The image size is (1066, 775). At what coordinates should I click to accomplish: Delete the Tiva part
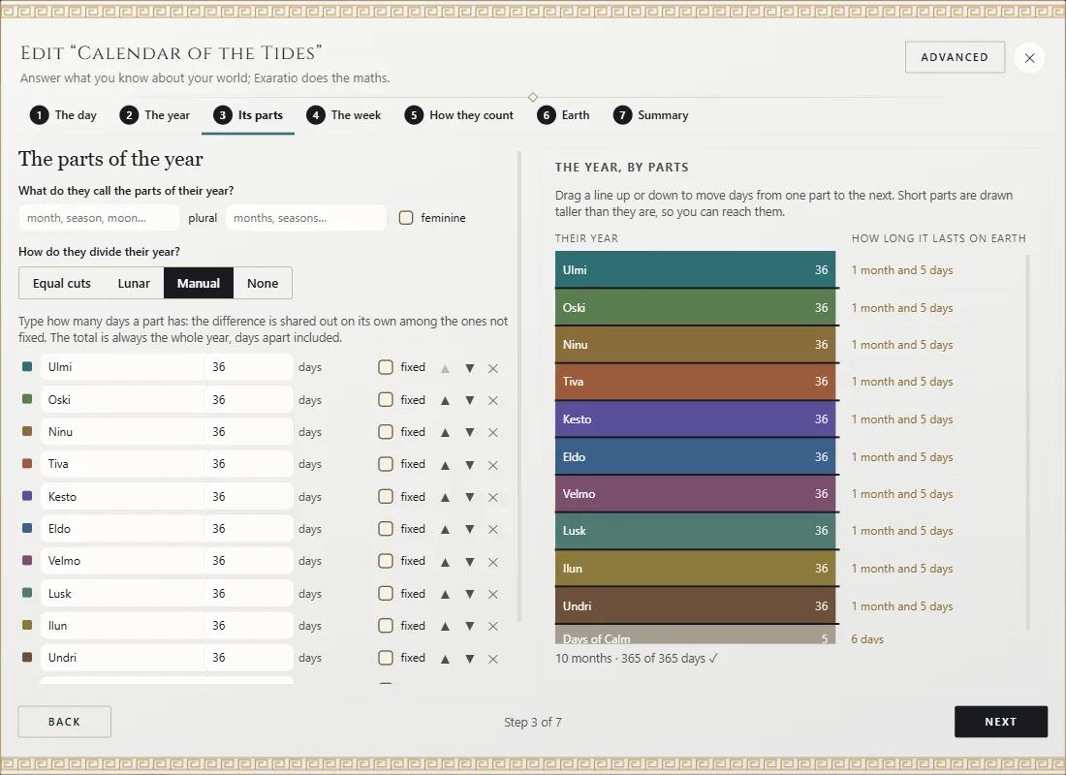[493, 465]
